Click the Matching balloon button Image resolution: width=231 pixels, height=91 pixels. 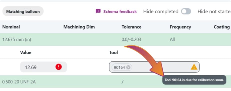point(23,11)
